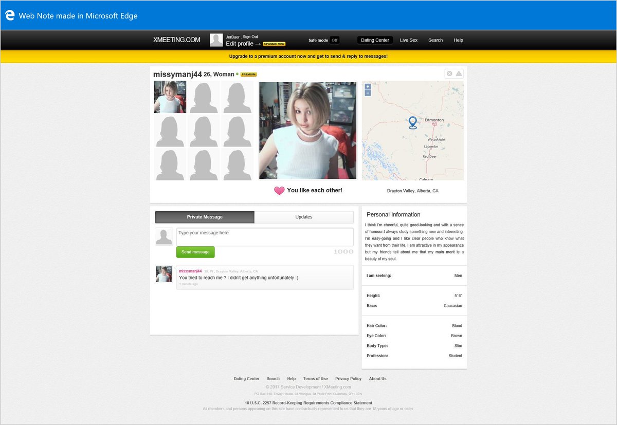617x425 pixels.
Task: Open missymanj44 username link in message
Action: coord(190,271)
